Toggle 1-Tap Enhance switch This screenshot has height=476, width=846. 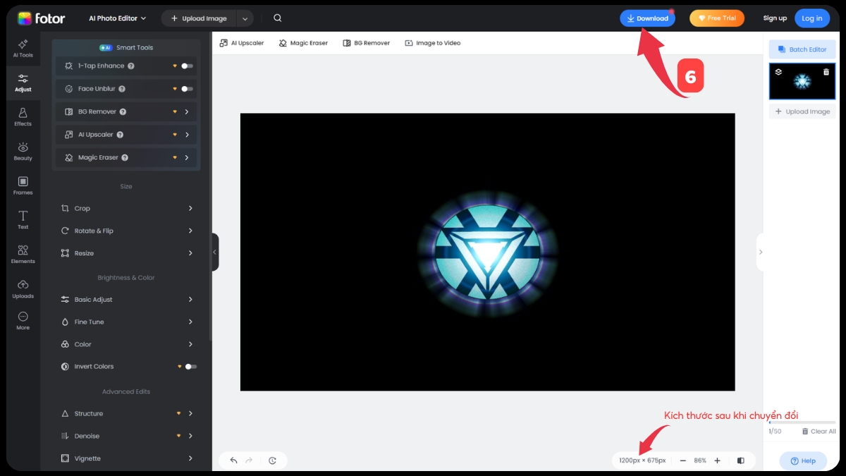(187, 66)
